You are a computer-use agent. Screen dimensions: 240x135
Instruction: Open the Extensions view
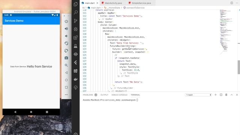click(x=76, y=37)
